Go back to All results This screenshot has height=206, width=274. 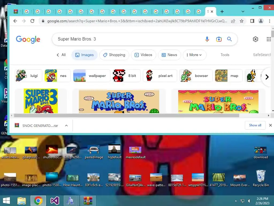pyautogui.click(x=61, y=55)
